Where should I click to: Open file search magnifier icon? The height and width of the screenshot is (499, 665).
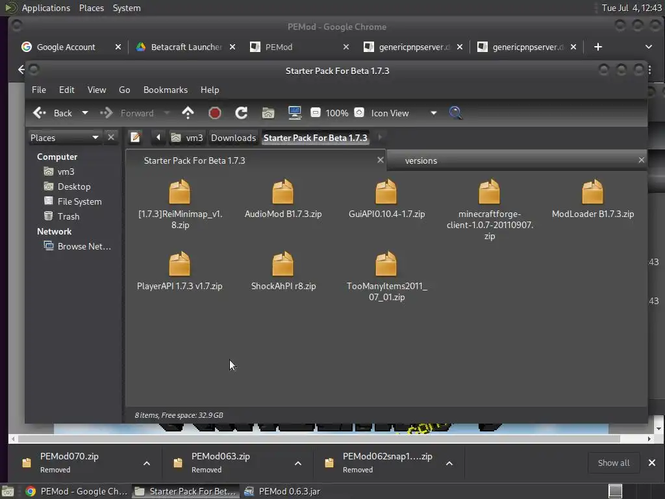(x=455, y=113)
